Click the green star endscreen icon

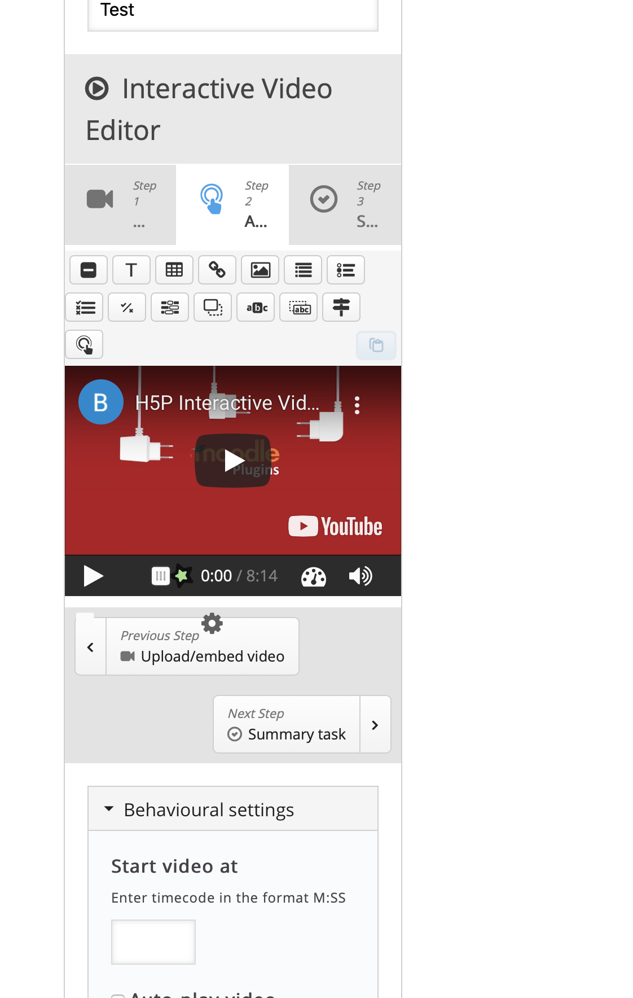click(182, 576)
